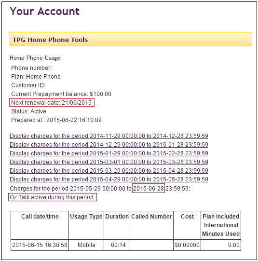Click the TPG Home Phone Tools banner
Viewport: 258px width, 261px height.
point(131,39)
